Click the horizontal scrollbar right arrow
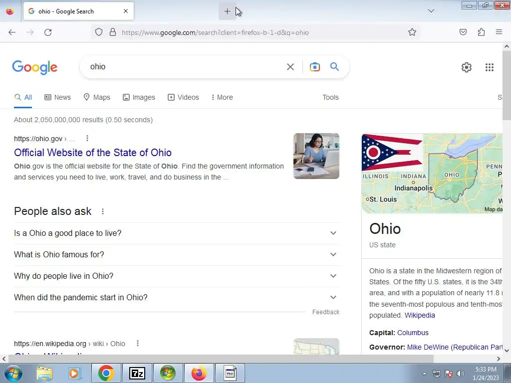 coord(499,359)
